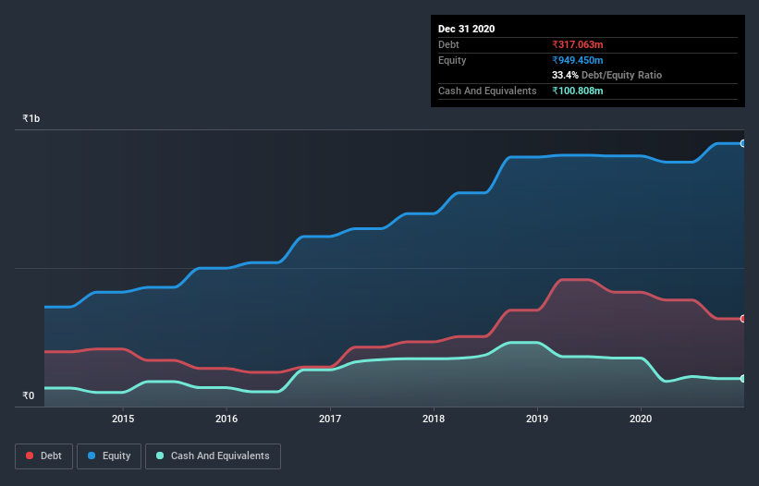
Task: Click the 2018 axis label
Action: click(x=434, y=419)
